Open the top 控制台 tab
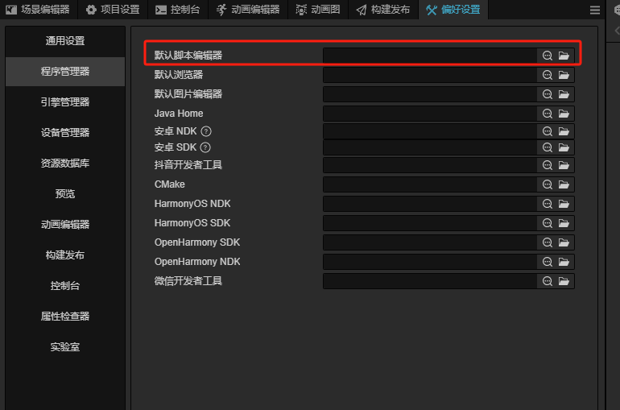The height and width of the screenshot is (410, 620). pyautogui.click(x=177, y=10)
